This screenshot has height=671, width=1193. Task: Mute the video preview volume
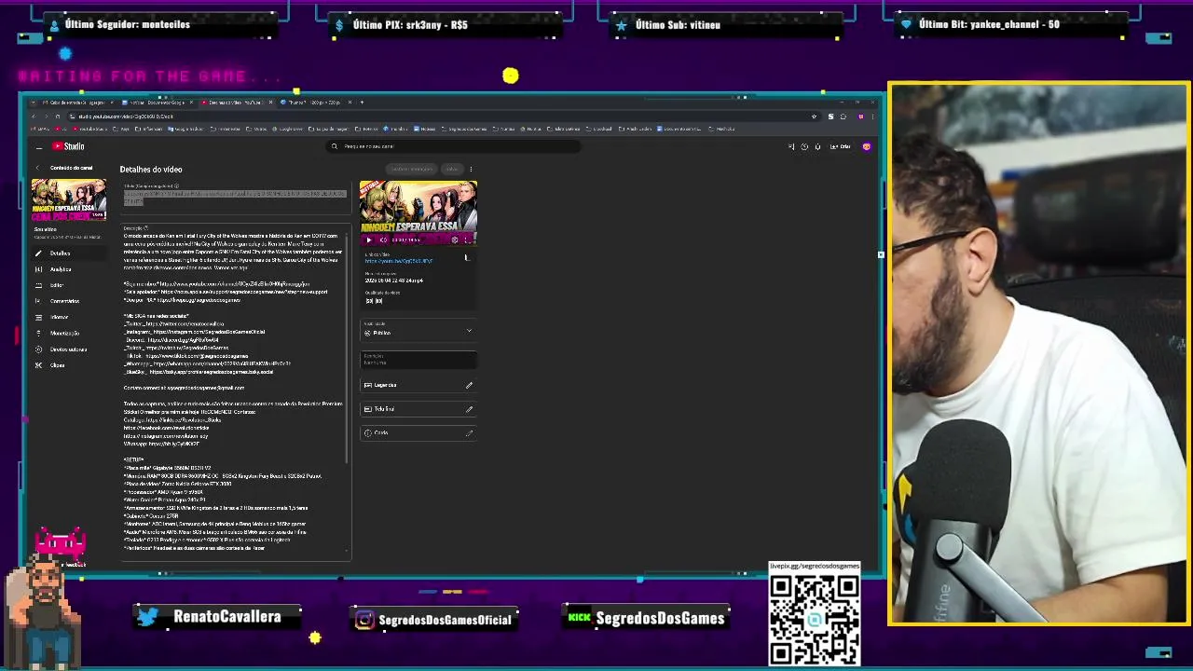(383, 240)
